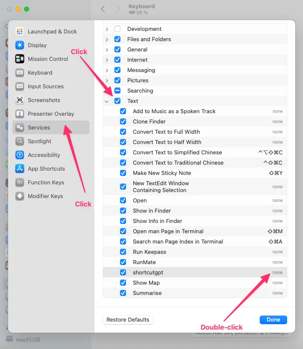Screen dimensions: 303x349
Task: Expand the General group
Action: pyautogui.click(x=107, y=50)
